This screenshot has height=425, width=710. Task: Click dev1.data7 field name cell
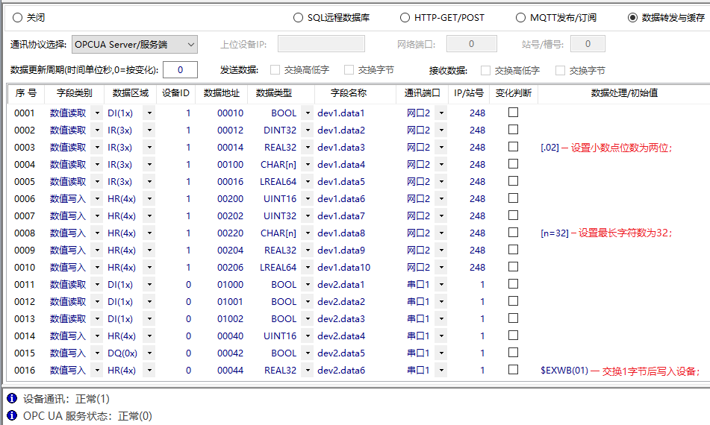tap(341, 215)
